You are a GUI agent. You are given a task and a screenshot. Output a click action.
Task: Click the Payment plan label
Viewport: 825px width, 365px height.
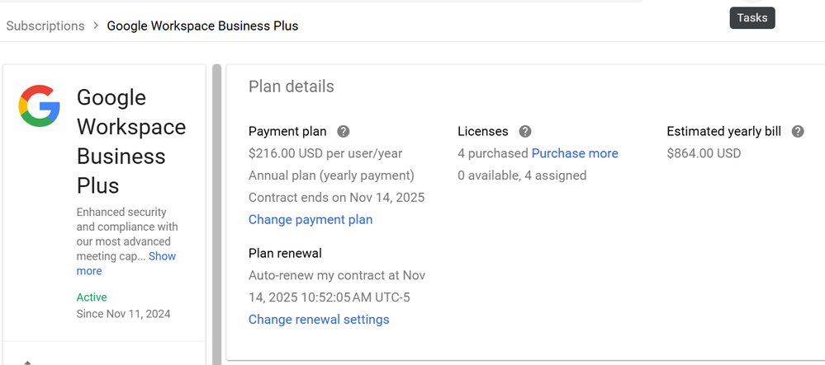tap(287, 131)
